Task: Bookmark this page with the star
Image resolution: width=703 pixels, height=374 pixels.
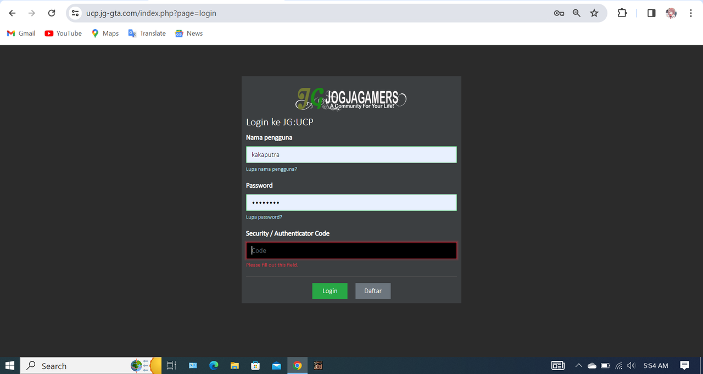Action: pos(594,13)
